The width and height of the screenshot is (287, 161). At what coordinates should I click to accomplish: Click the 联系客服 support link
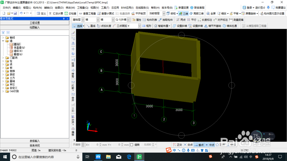[197, 8]
